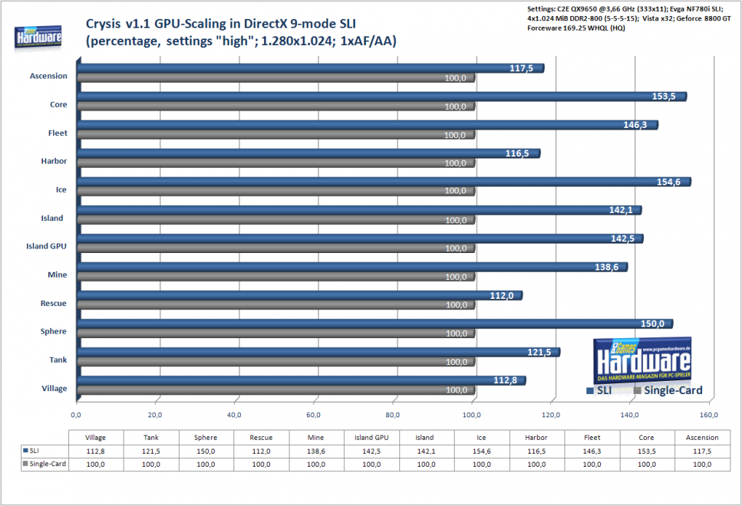This screenshot has height=506, width=742.
Task: Select the 'Village' y-axis label
Action: [x=55, y=388]
